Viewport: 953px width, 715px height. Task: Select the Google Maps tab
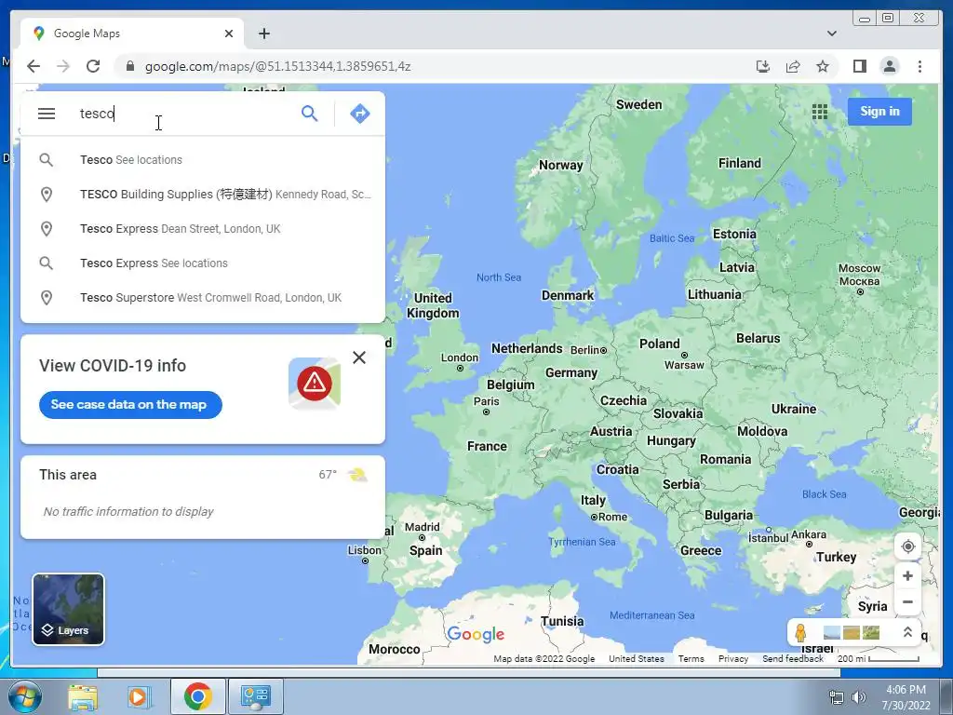tap(132, 34)
